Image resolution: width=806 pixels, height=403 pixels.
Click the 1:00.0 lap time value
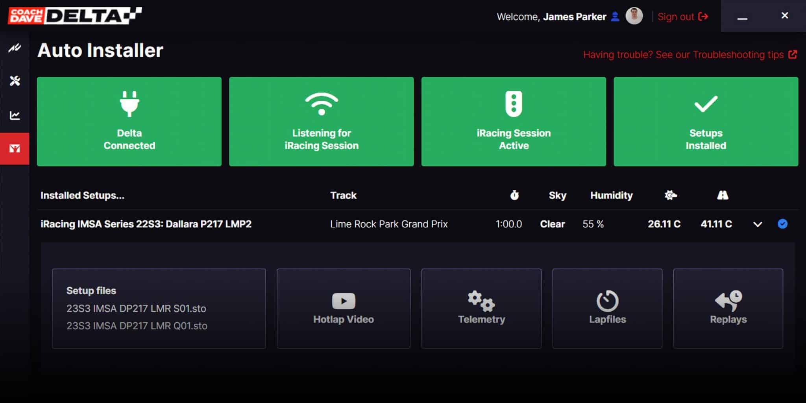(508, 224)
